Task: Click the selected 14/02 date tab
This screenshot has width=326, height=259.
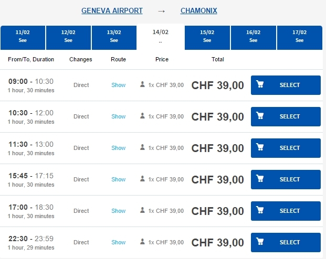Action: [x=161, y=37]
